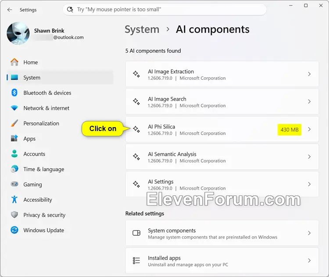Open Bluetooth & devices settings
This screenshot has width=329, height=277.
point(60,92)
